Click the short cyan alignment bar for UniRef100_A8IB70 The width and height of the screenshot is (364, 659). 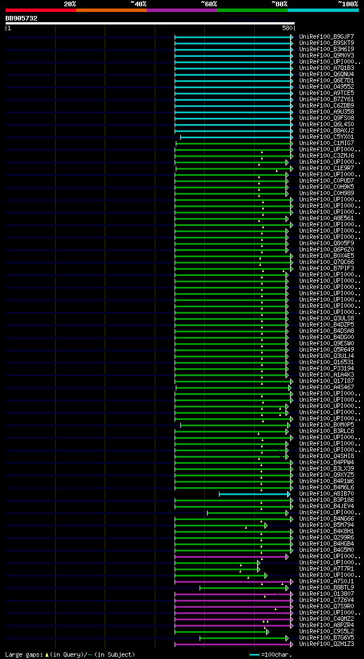click(x=254, y=494)
